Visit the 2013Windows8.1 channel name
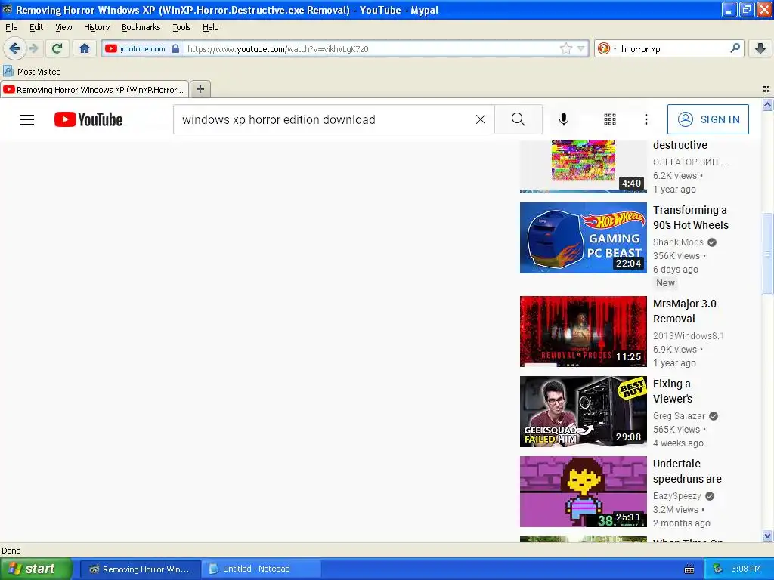Image resolution: width=774 pixels, height=580 pixels. 688,336
